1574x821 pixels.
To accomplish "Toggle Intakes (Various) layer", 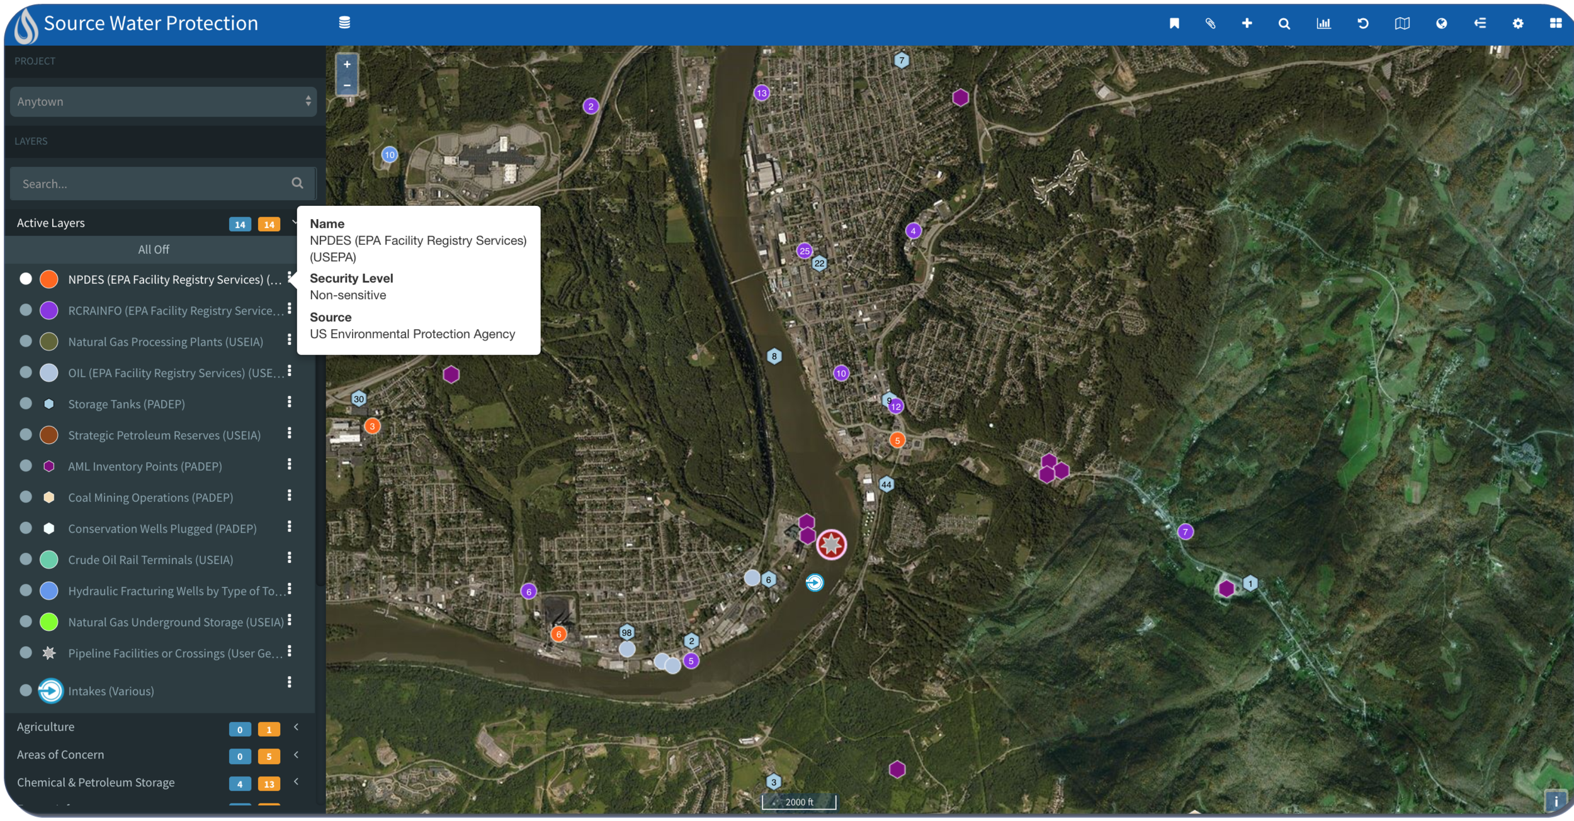I will click(x=26, y=691).
